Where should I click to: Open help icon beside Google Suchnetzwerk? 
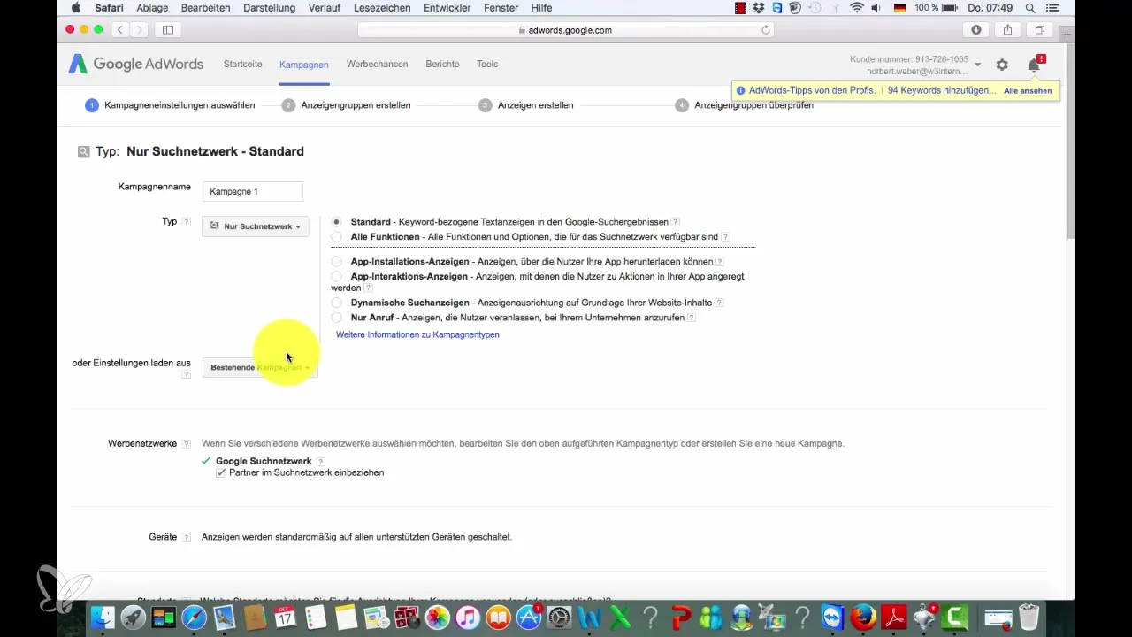pyautogui.click(x=321, y=462)
